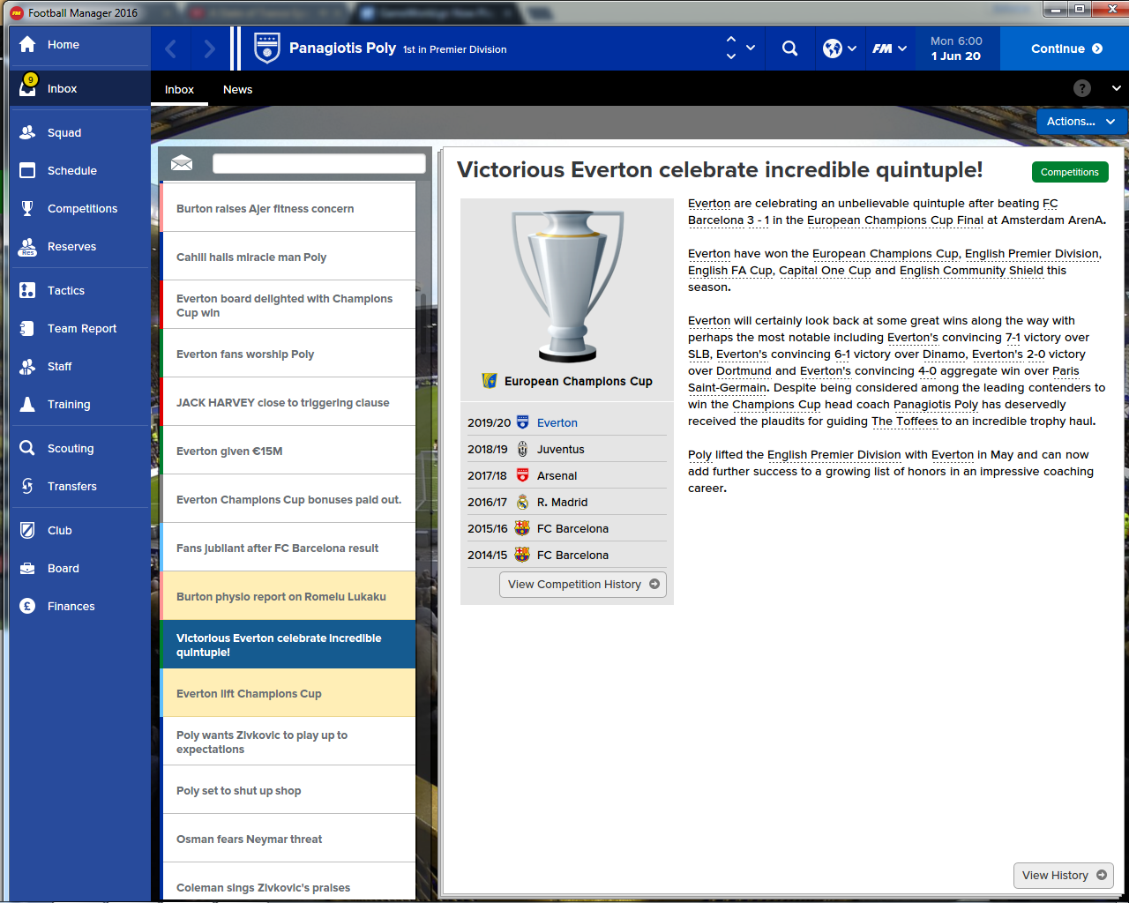Switch to the Inbox tab
This screenshot has height=903, width=1129.
179,89
